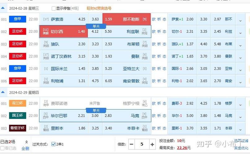The height and width of the screenshot is (154, 250).
Task: Expand more bets for 萨索洛 match row
Action: [x=240, y=19]
